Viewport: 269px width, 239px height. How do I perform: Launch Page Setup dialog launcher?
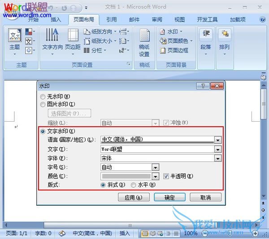(x=128, y=64)
